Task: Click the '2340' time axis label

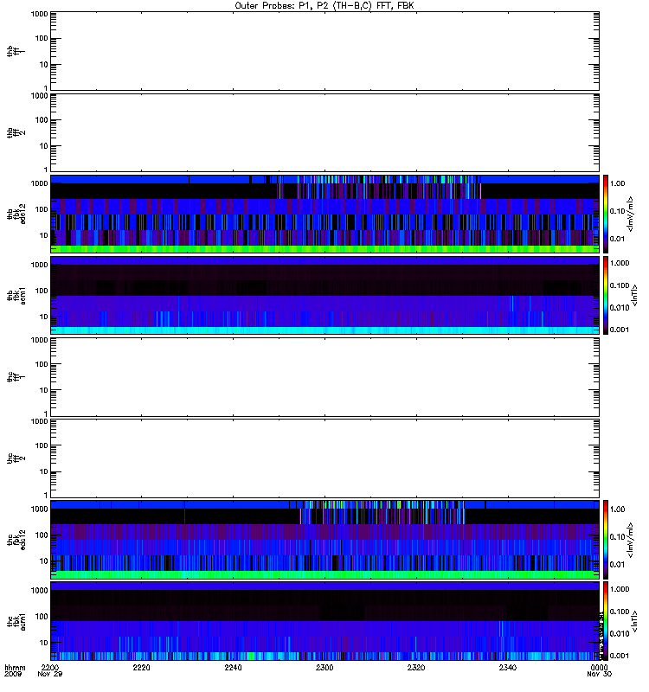Action: pyautogui.click(x=508, y=667)
